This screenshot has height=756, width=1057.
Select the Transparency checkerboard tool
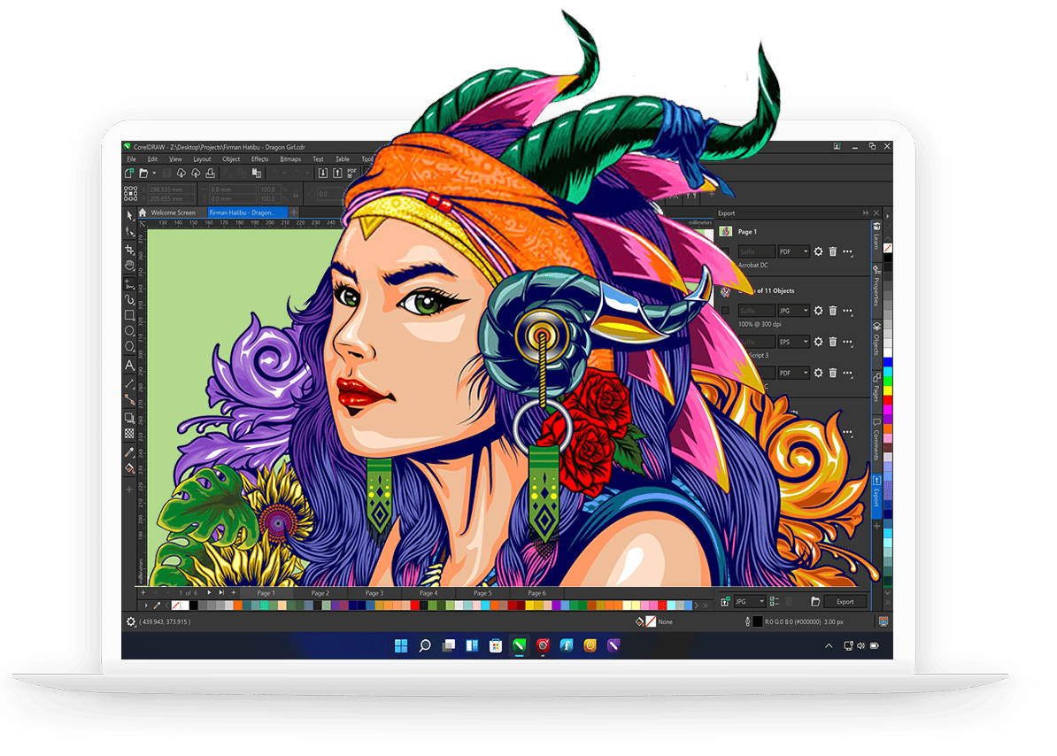pyautogui.click(x=129, y=434)
